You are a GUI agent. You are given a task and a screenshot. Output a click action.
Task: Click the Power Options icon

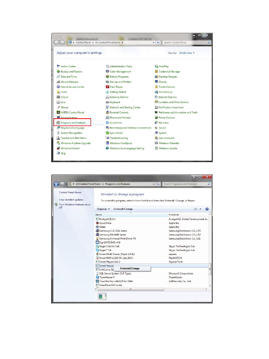tap(156, 118)
